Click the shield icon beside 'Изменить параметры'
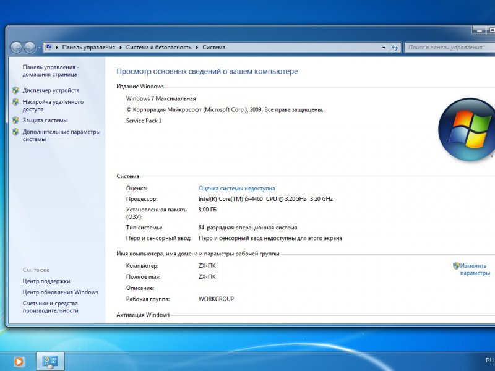The image size is (495, 371). [x=456, y=266]
